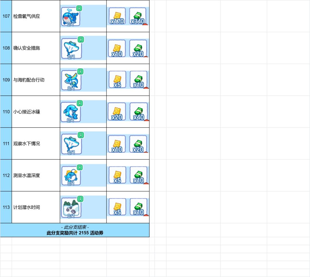Click the x20 cash reward in row 108
Image resolution: width=310 pixels, height=277 pixels.
click(x=138, y=48)
